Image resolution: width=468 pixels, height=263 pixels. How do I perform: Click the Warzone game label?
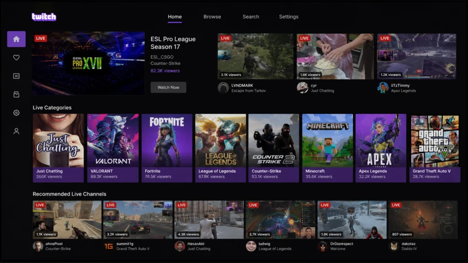tap(338, 249)
